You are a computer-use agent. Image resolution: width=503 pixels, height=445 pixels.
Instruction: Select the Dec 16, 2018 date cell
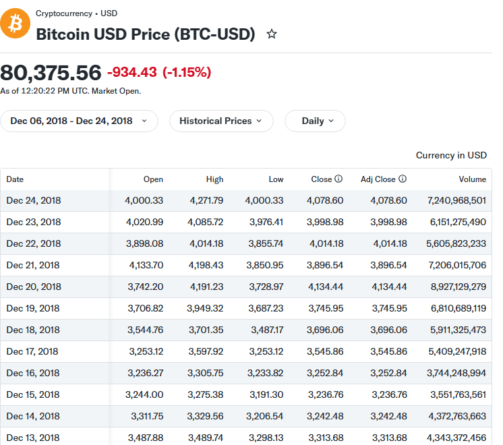33,373
